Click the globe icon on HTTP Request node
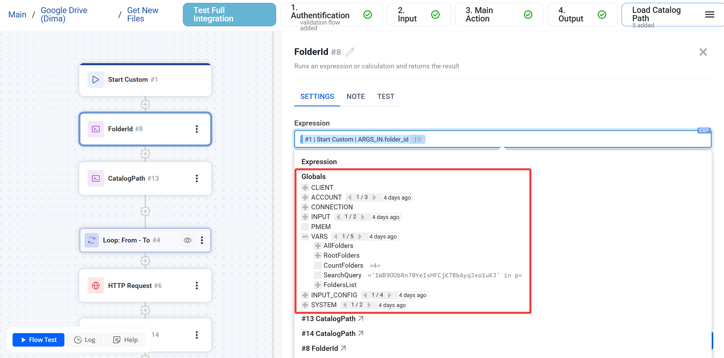Image resolution: width=724 pixels, height=358 pixels. (96, 285)
